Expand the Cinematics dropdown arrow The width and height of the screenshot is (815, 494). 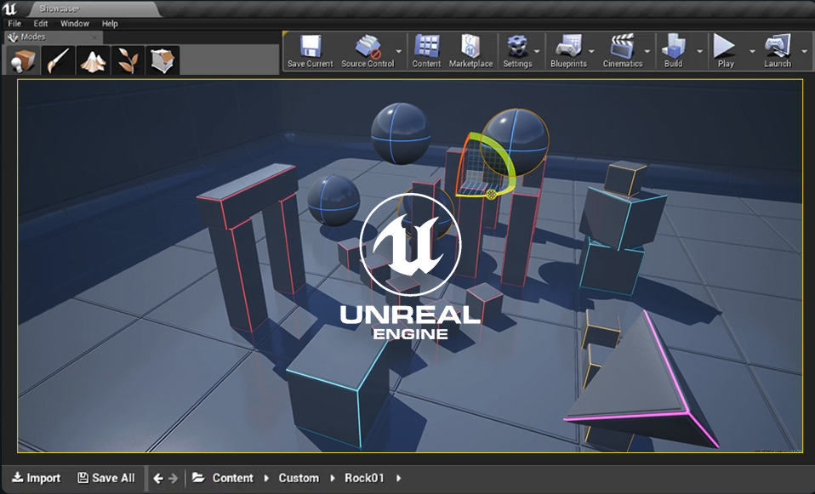point(647,51)
